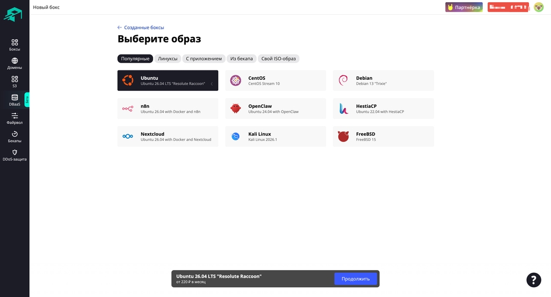This screenshot has width=551, height=297.
Task: Open the Партнёрка button
Action: (x=464, y=7)
